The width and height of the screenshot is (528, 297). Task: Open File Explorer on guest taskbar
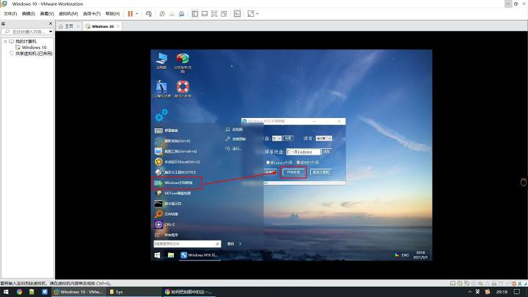[x=171, y=255]
